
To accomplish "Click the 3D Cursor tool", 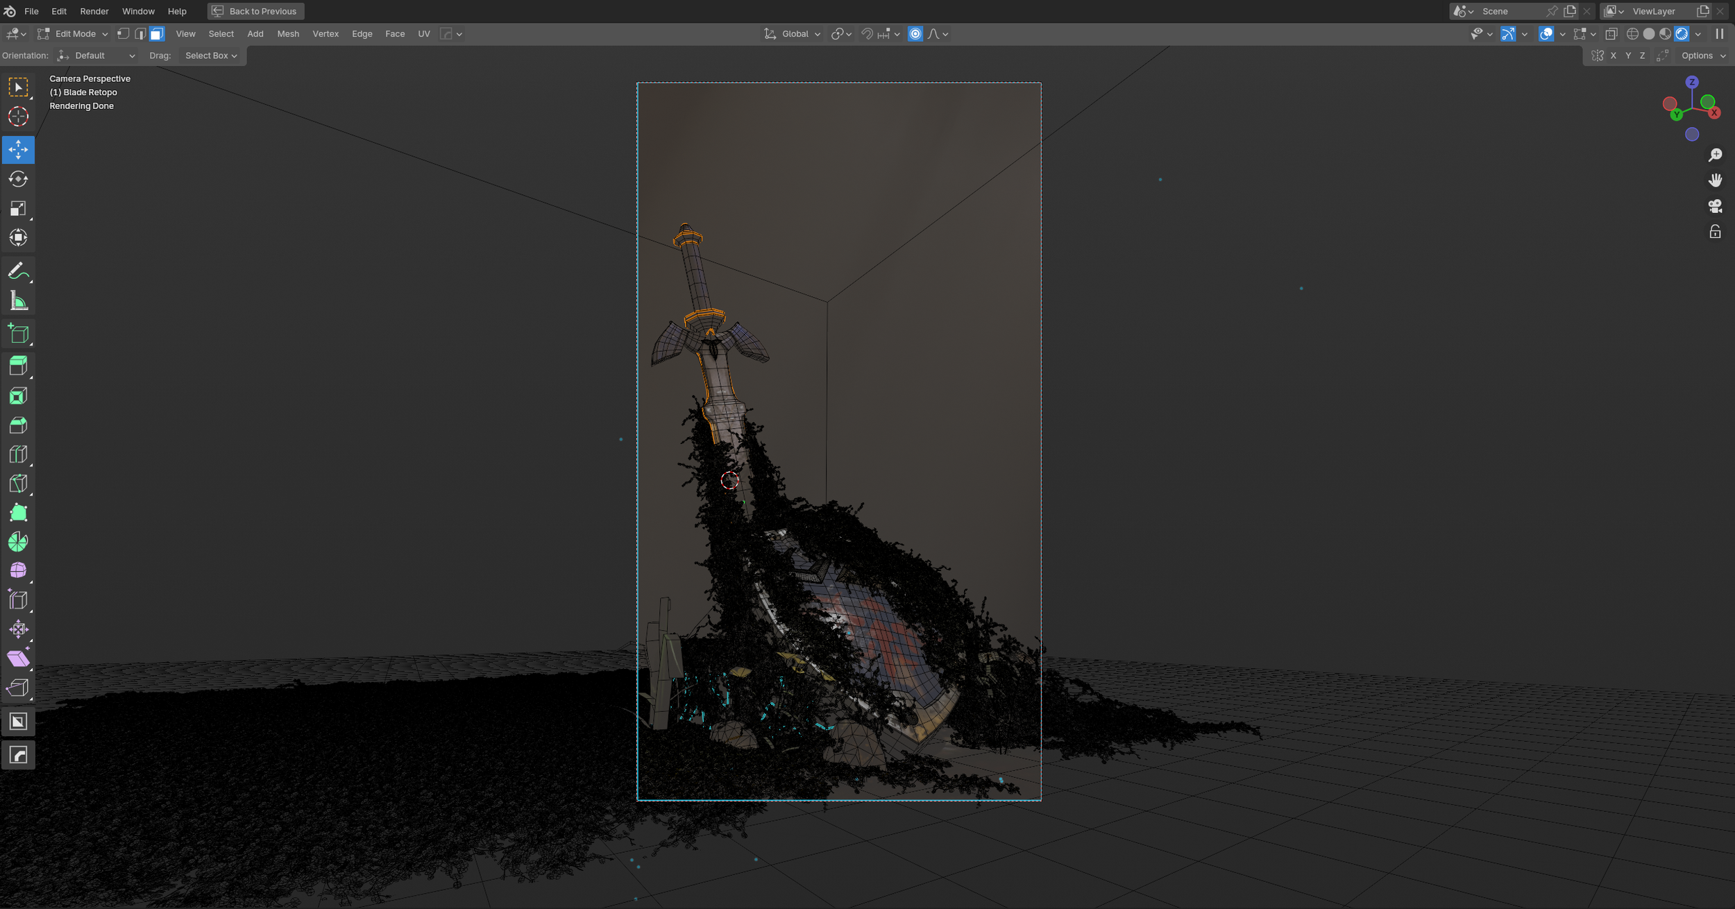I will pyautogui.click(x=18, y=117).
